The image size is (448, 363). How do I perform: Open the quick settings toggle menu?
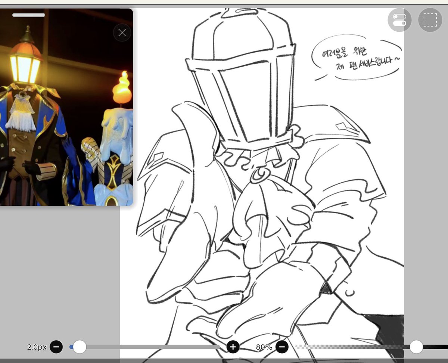(399, 20)
